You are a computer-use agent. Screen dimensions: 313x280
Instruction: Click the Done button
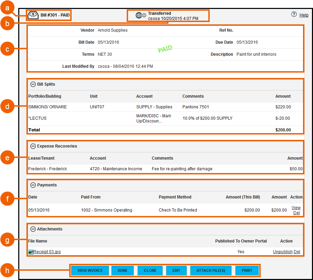[123, 270]
